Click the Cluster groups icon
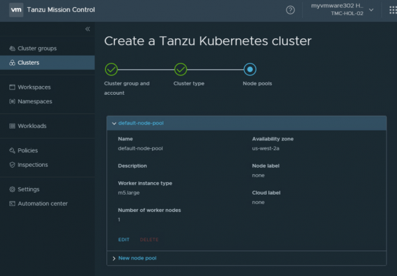Image resolution: width=397 pixels, height=276 pixels. coord(12,48)
